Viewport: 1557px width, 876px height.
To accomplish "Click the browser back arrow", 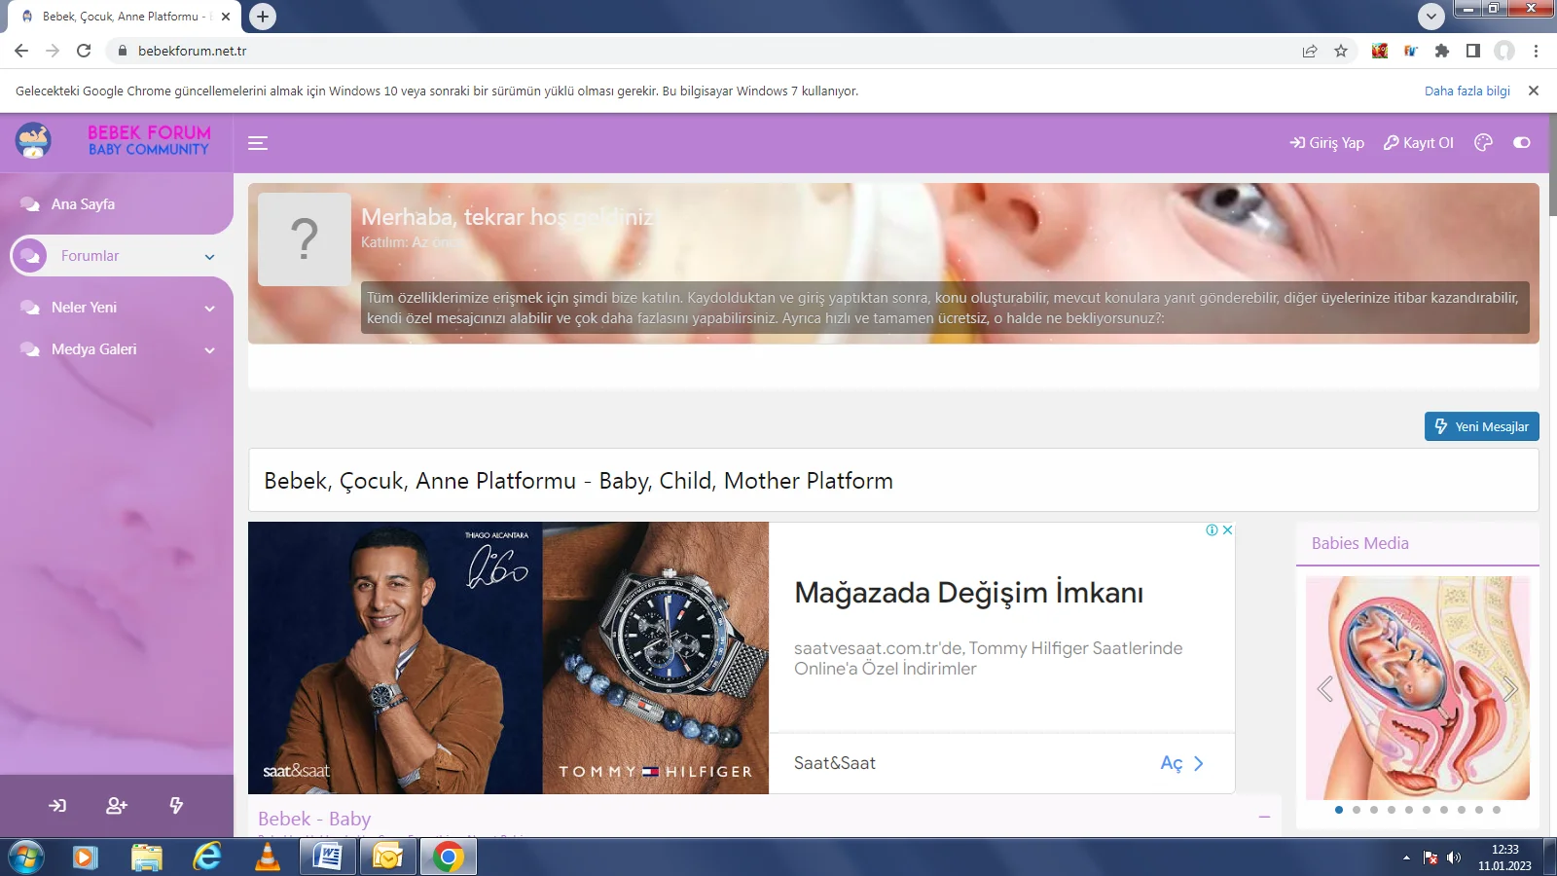I will point(21,51).
